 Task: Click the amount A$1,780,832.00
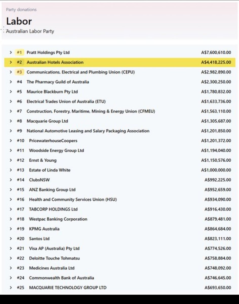(216, 92)
